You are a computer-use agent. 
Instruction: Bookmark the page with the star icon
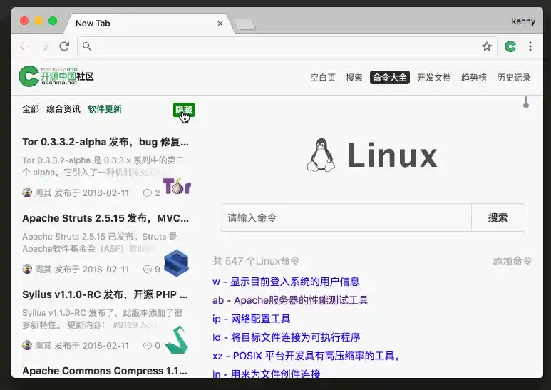point(487,46)
